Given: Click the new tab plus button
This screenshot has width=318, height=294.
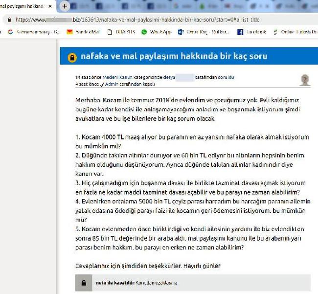Looking at the screenshot, I should click(65, 6).
